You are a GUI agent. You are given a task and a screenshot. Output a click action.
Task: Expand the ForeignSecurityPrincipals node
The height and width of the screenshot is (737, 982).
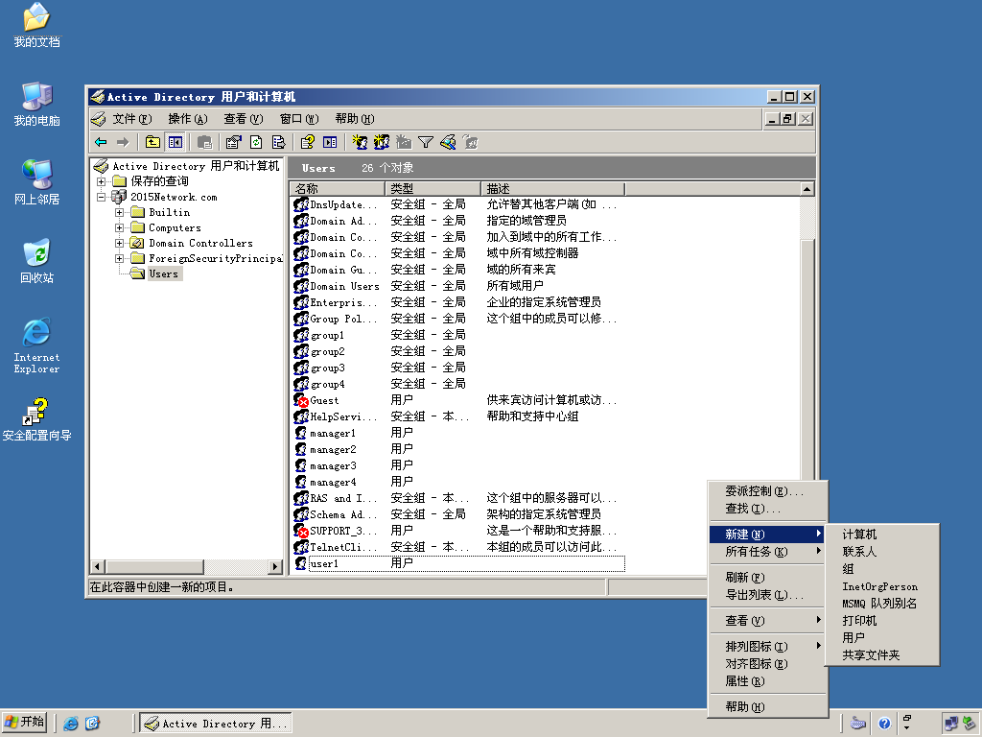(119, 258)
